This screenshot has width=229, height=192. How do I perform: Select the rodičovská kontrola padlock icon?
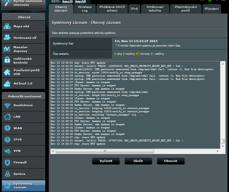pos(7,60)
